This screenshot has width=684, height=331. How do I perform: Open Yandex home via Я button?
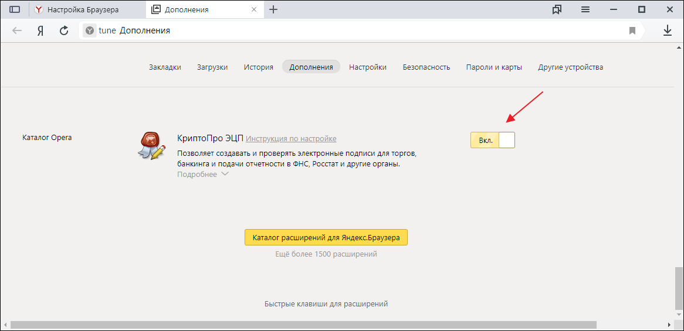[40, 30]
